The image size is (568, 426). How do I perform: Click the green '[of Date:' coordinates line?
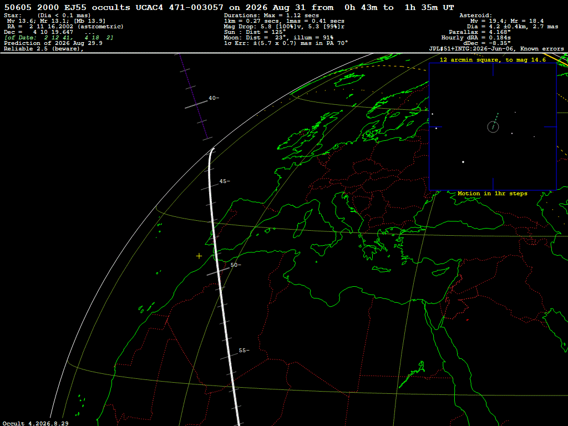[59, 38]
